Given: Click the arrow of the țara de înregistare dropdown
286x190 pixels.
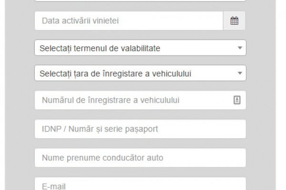Looking at the screenshot, I should 240,73.
